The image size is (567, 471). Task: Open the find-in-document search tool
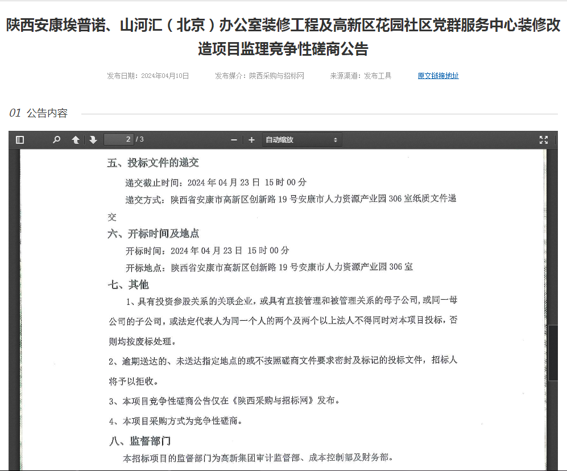pyautogui.click(x=56, y=139)
